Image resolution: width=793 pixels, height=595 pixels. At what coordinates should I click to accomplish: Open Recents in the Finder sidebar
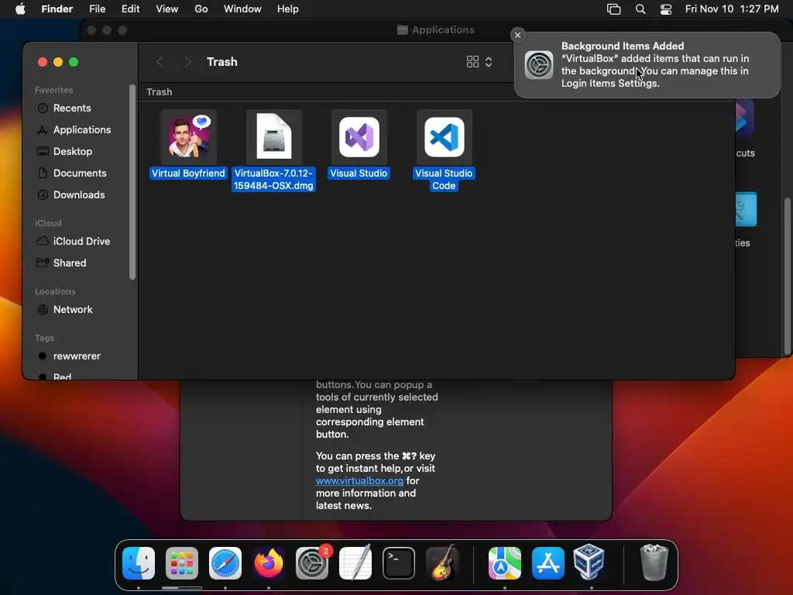tap(72, 108)
